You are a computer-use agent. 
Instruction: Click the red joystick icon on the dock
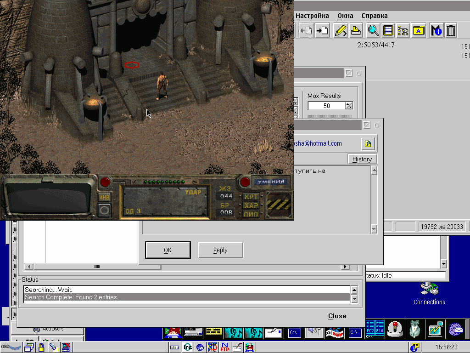395,329
